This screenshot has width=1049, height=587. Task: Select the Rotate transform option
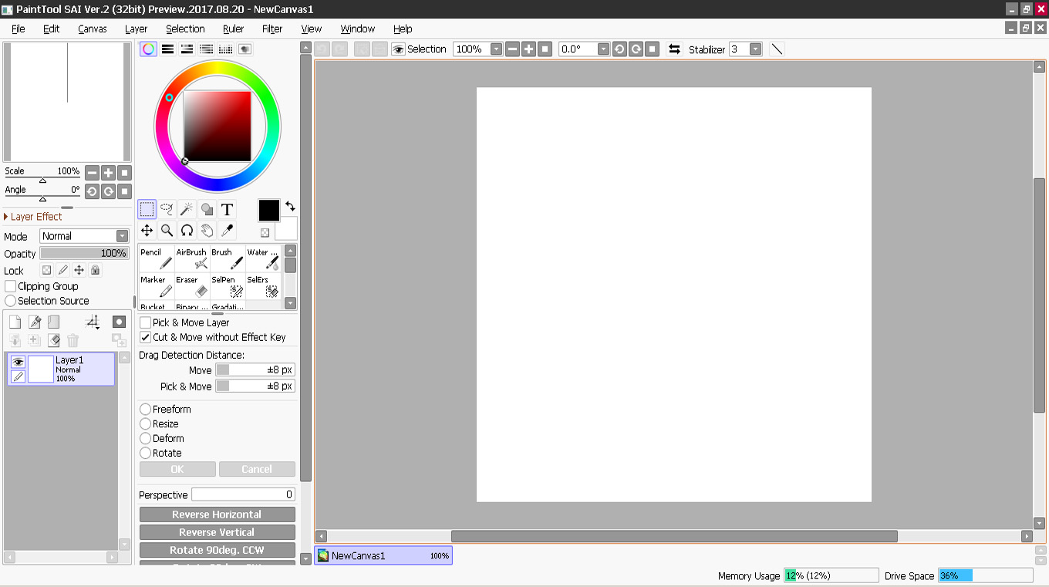click(145, 454)
